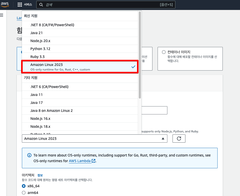This screenshot has width=240, height=196.
Task: Click the 최신 지원 group header
Action: click(31, 16)
